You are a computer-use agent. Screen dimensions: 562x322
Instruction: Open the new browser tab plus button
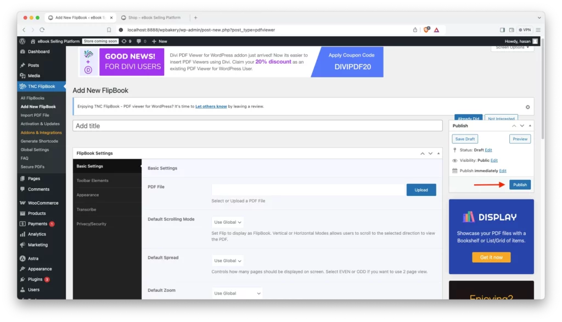click(196, 18)
